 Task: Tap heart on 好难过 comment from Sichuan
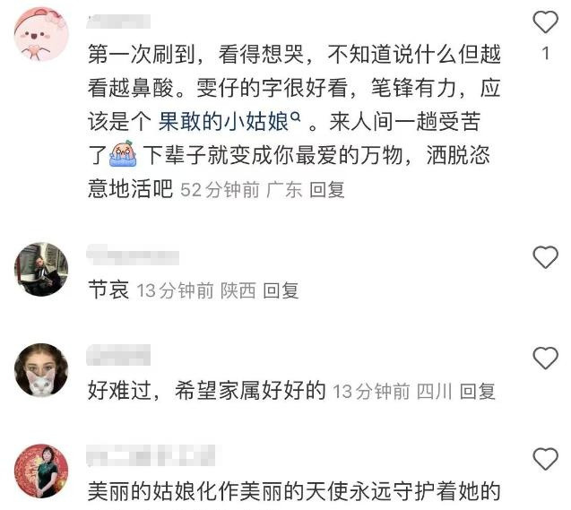point(546,359)
